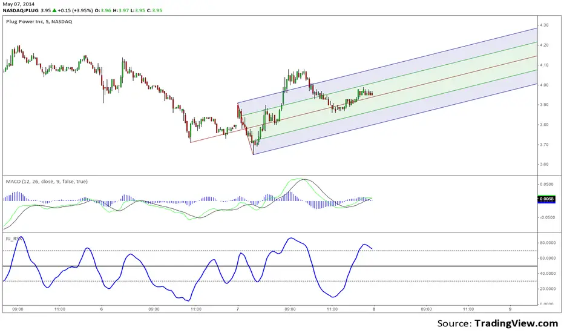Screen dimensions: 564x333
Task: Select the May 07, 2014 date text
Action: point(19,4)
